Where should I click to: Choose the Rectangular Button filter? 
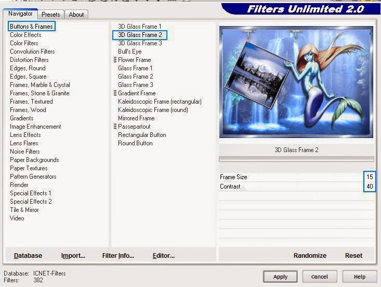coord(142,134)
